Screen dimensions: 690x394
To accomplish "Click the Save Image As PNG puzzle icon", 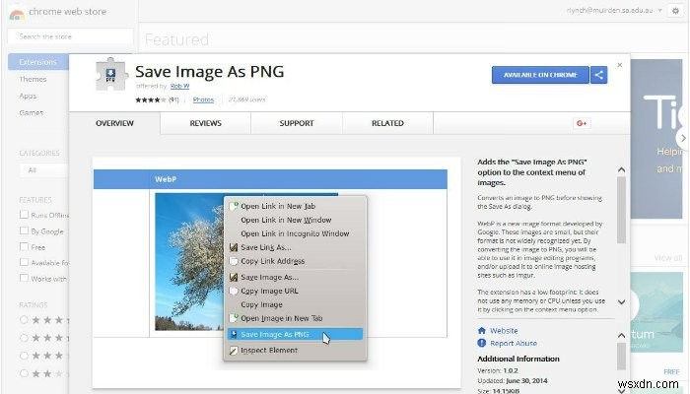I will [x=110, y=75].
